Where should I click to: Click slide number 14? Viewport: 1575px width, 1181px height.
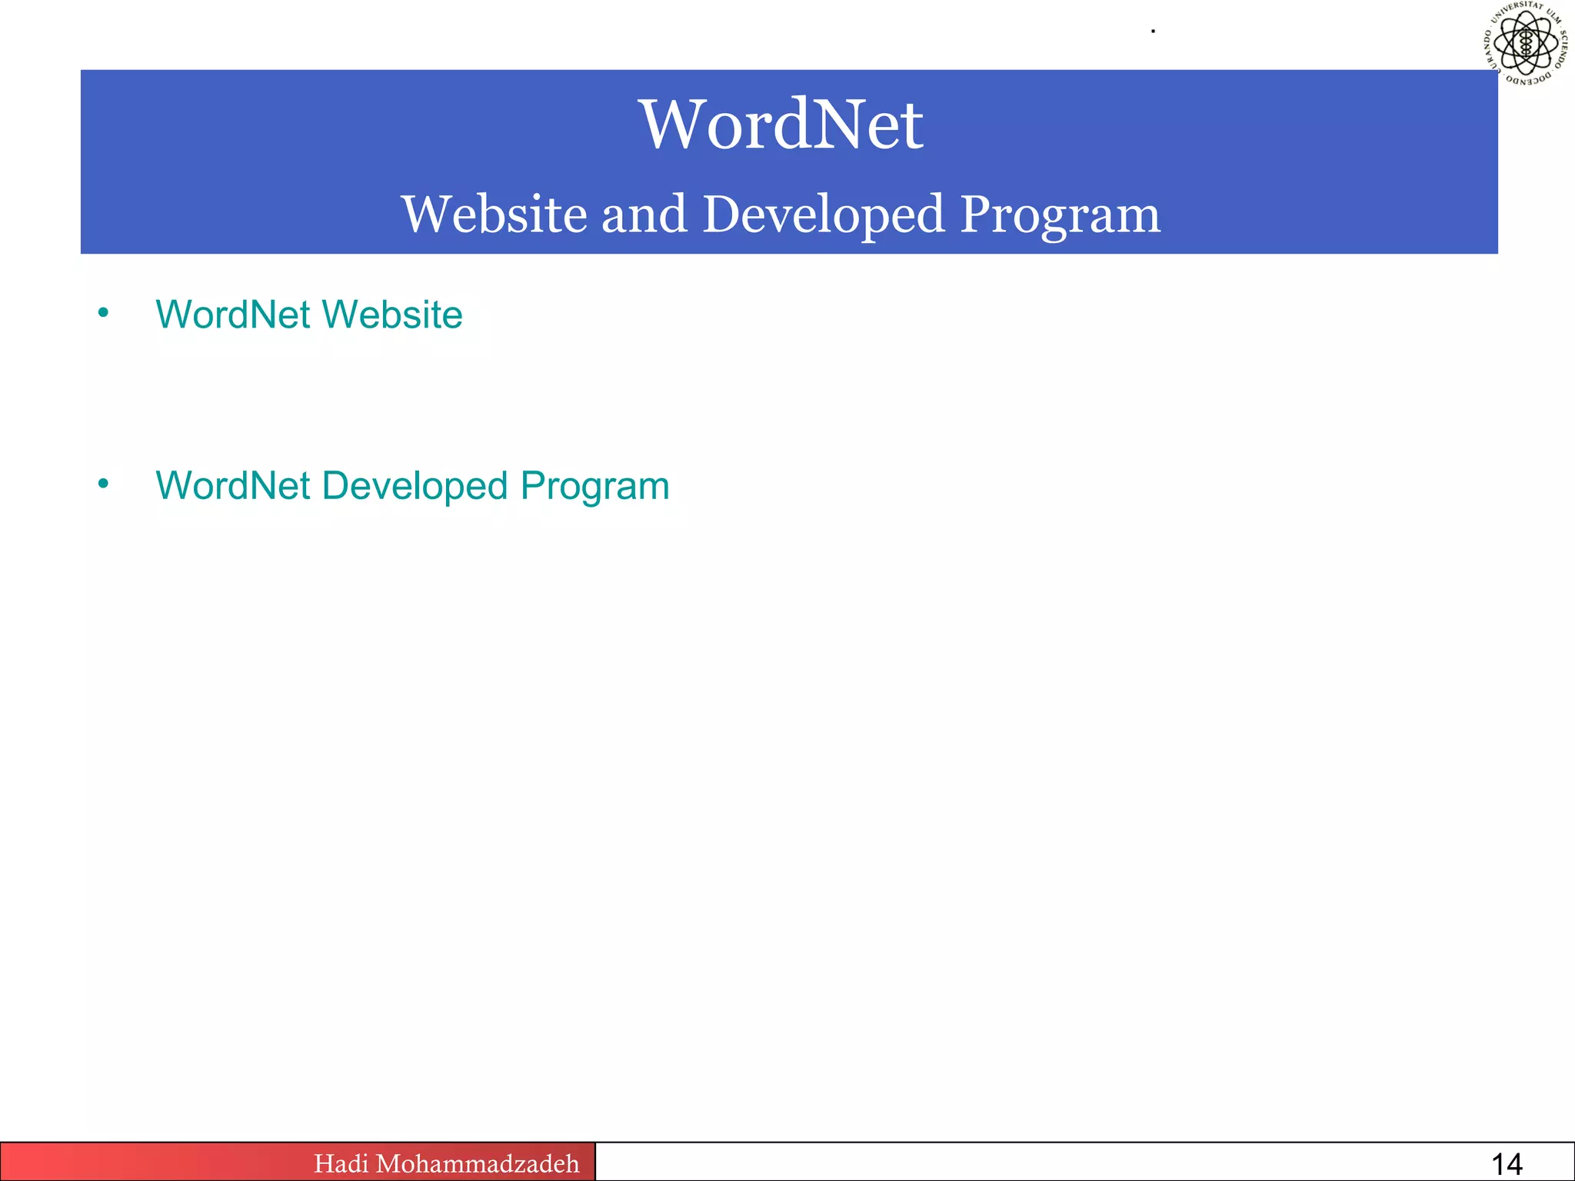(1507, 1164)
